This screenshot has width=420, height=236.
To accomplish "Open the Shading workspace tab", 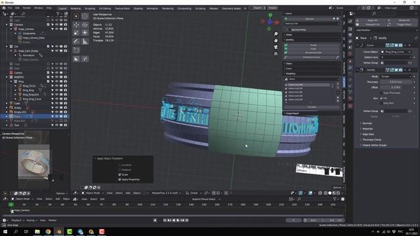I will [138, 9].
